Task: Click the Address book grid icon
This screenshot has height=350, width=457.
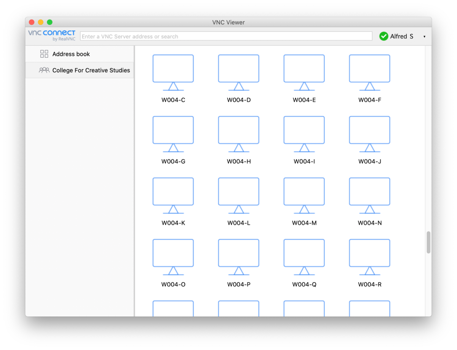Action: pyautogui.click(x=44, y=54)
